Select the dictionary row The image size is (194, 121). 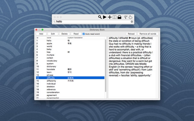(70, 67)
